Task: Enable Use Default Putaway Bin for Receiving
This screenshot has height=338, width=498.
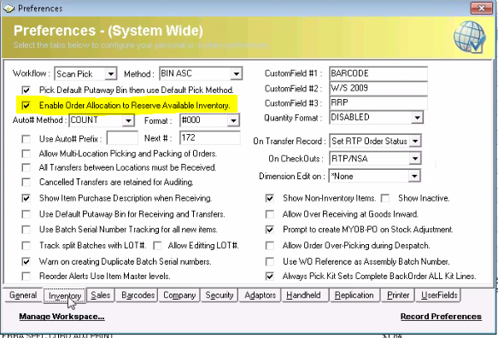Action: click(26, 214)
